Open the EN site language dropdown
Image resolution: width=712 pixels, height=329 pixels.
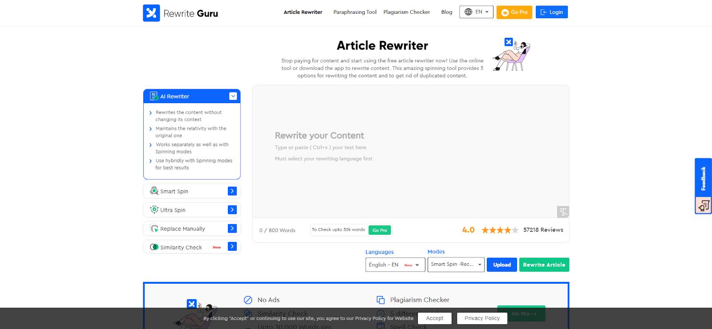(x=476, y=12)
